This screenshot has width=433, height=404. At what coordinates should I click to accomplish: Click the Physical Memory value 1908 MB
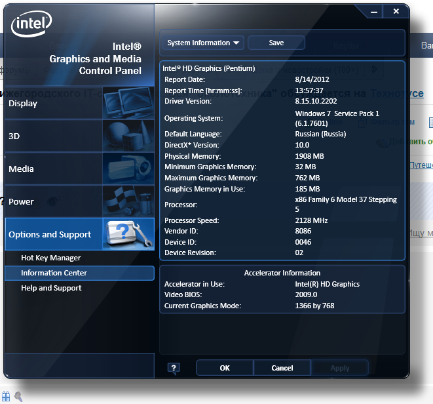pos(309,156)
